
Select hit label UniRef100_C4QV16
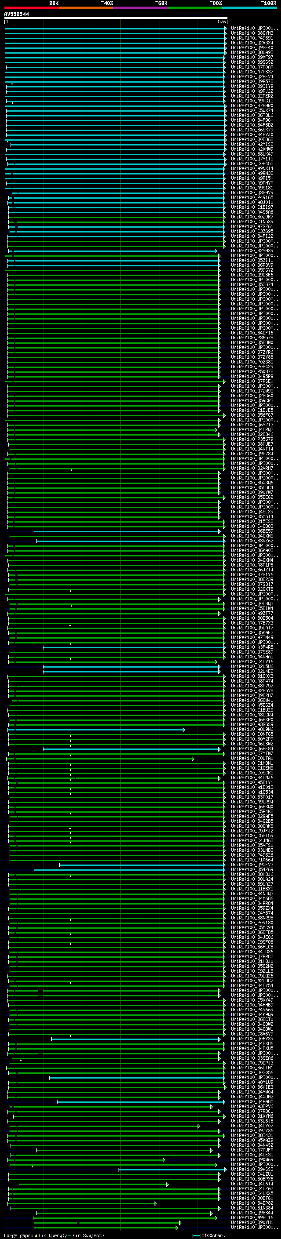tap(252, 661)
